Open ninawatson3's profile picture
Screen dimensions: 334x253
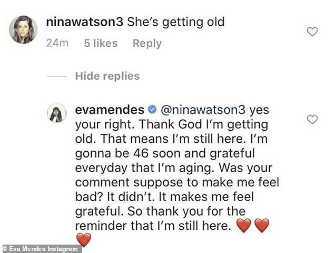point(23,29)
